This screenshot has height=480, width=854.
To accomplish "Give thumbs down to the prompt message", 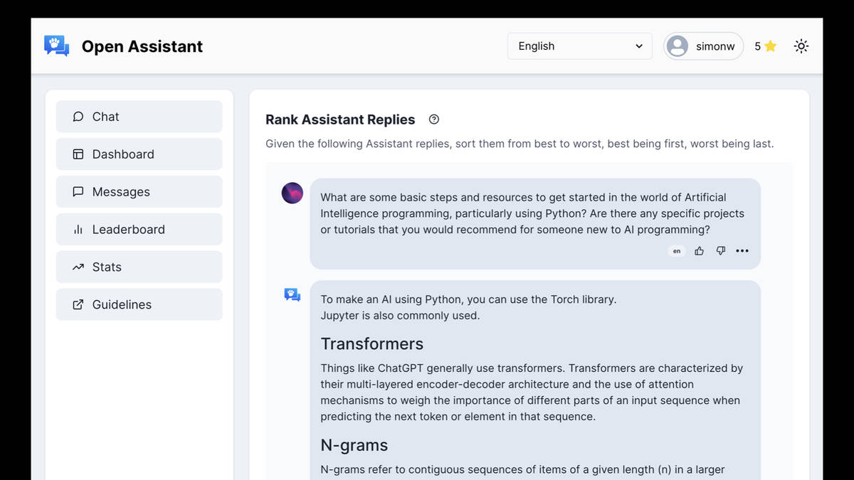I will click(721, 251).
